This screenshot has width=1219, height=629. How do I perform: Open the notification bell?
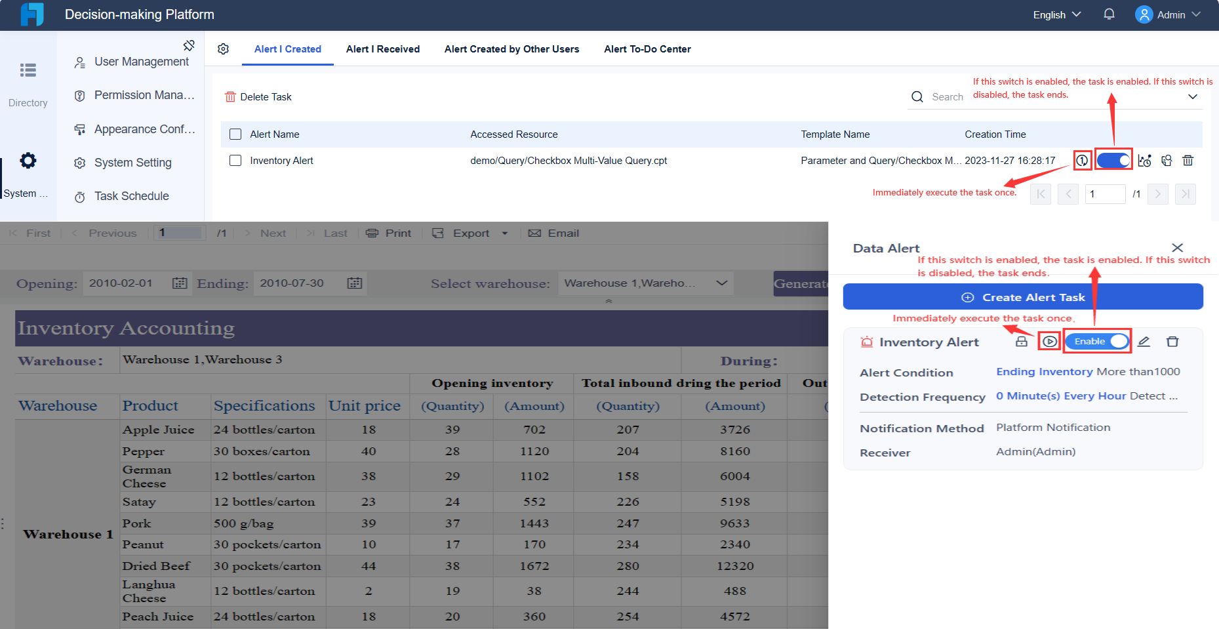(1109, 14)
